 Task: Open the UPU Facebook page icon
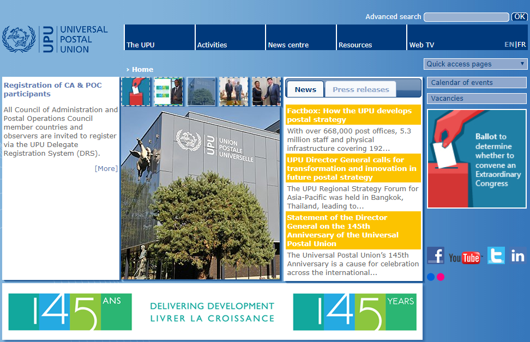435,255
